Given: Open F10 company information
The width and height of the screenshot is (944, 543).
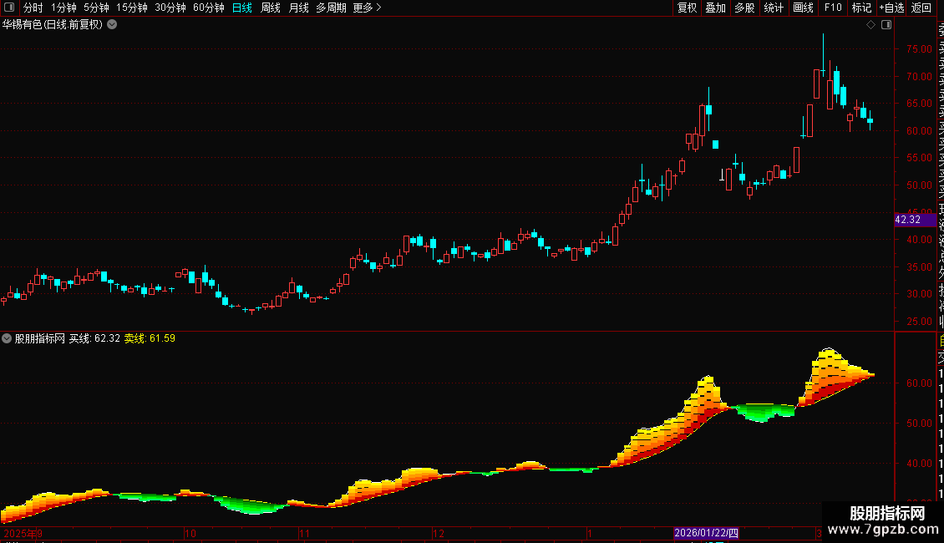Looking at the screenshot, I should (833, 8).
